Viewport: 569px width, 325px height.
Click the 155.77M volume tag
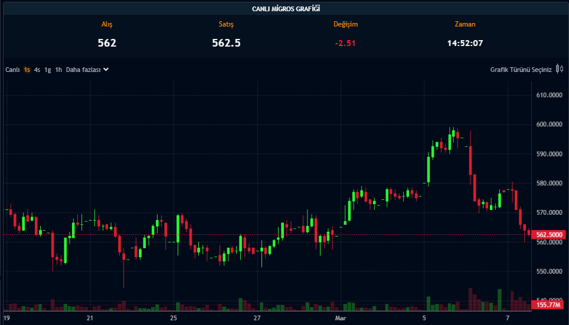point(548,305)
